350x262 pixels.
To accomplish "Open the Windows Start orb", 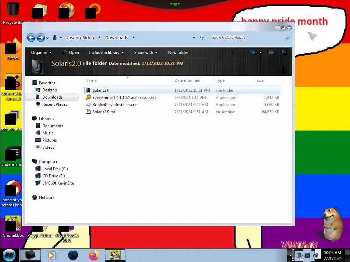I will [9, 255].
